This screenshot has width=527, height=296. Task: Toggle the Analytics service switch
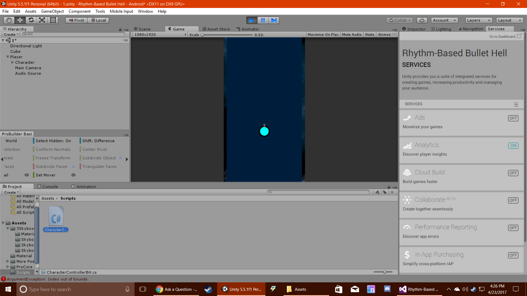coord(513,146)
